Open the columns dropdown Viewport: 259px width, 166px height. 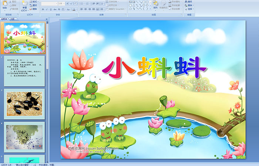[102, 9]
